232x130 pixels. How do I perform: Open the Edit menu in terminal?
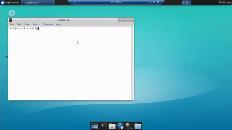click(x=19, y=25)
